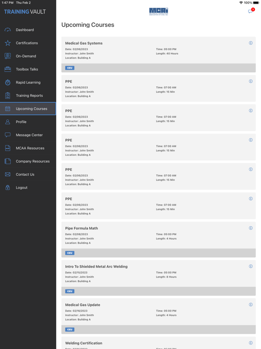This screenshot has height=349, width=261.
Task: Open Pipe Formula Math course title
Action: point(82,228)
